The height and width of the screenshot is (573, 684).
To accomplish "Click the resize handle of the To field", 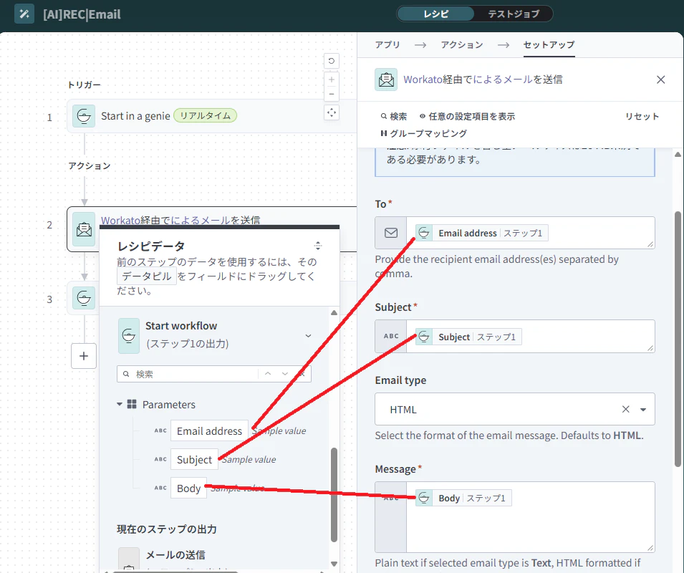I will click(x=650, y=245).
